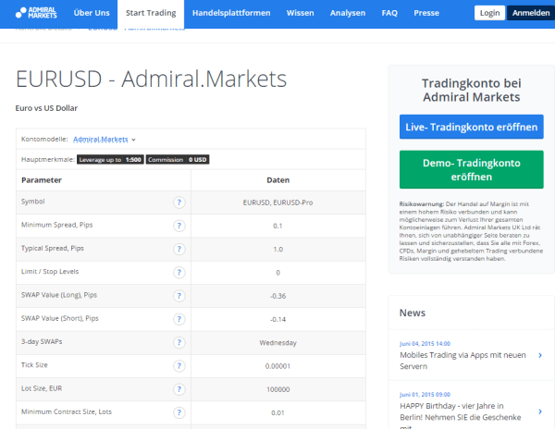
Task: Open help icon for SWAP Value (Short)
Action: click(179, 319)
